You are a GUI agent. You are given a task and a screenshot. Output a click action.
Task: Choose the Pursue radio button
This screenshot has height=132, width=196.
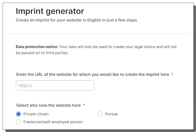pyautogui.click(x=100, y=114)
